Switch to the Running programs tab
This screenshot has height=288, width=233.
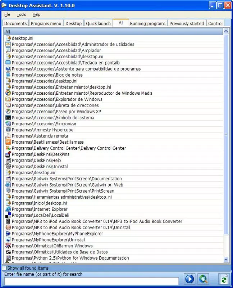click(148, 23)
